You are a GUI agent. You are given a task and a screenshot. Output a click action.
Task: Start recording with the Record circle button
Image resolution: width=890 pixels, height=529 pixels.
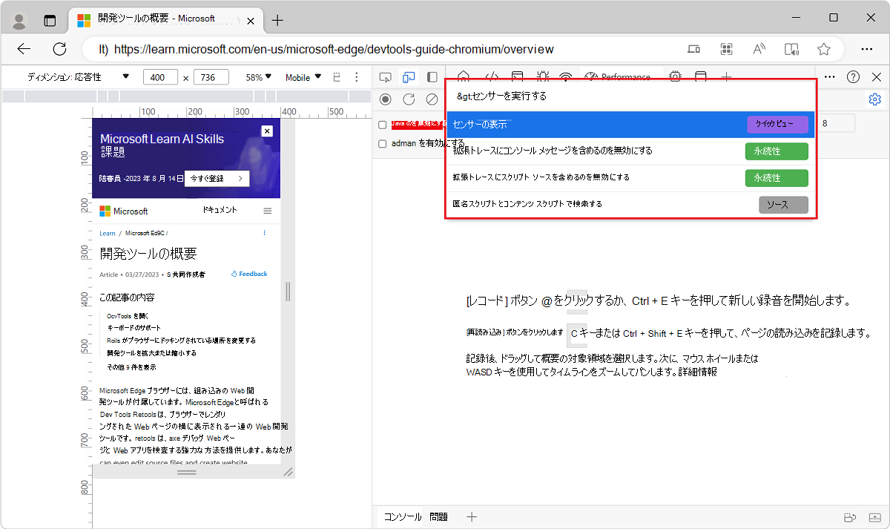coord(385,99)
